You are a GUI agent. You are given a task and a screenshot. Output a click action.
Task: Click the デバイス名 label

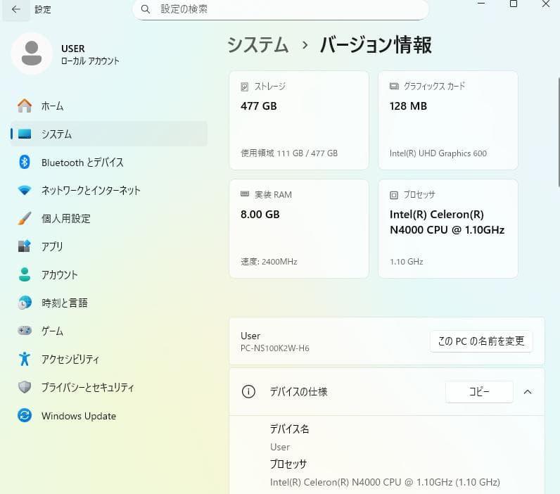point(289,429)
